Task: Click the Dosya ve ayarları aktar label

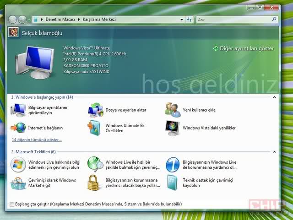Action: [126, 110]
